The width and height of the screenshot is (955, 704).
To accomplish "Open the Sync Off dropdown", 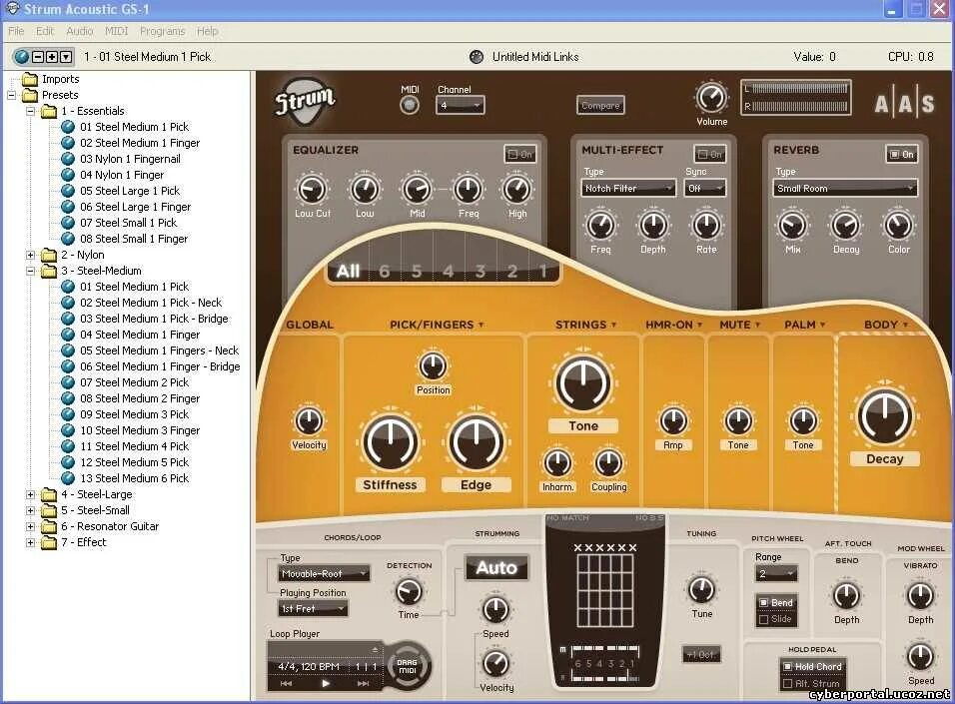I will (x=704, y=189).
